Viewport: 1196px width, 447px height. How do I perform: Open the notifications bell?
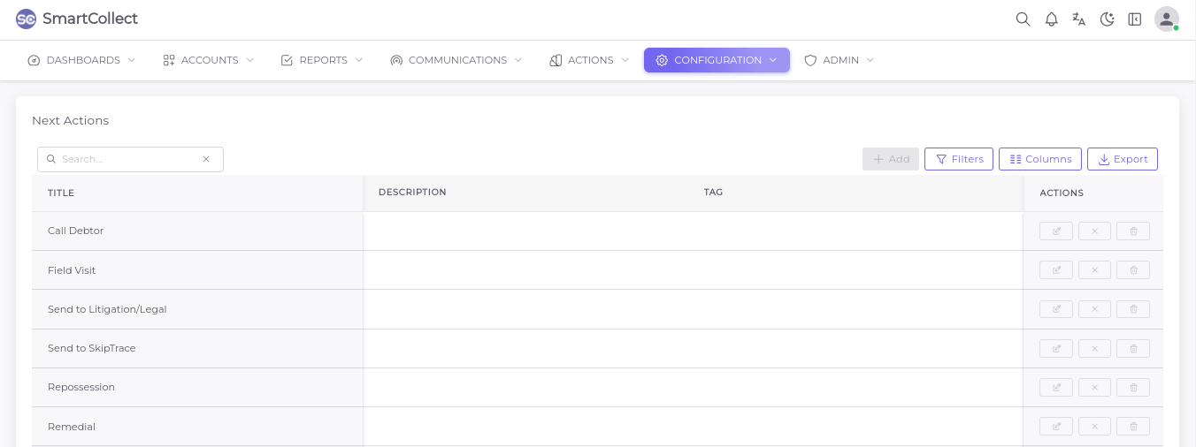[x=1051, y=19]
